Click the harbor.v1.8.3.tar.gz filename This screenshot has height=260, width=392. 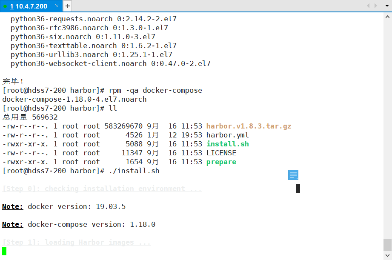249,126
